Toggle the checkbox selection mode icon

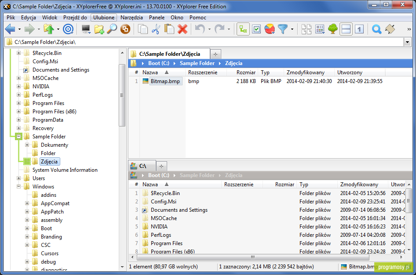tap(256, 29)
